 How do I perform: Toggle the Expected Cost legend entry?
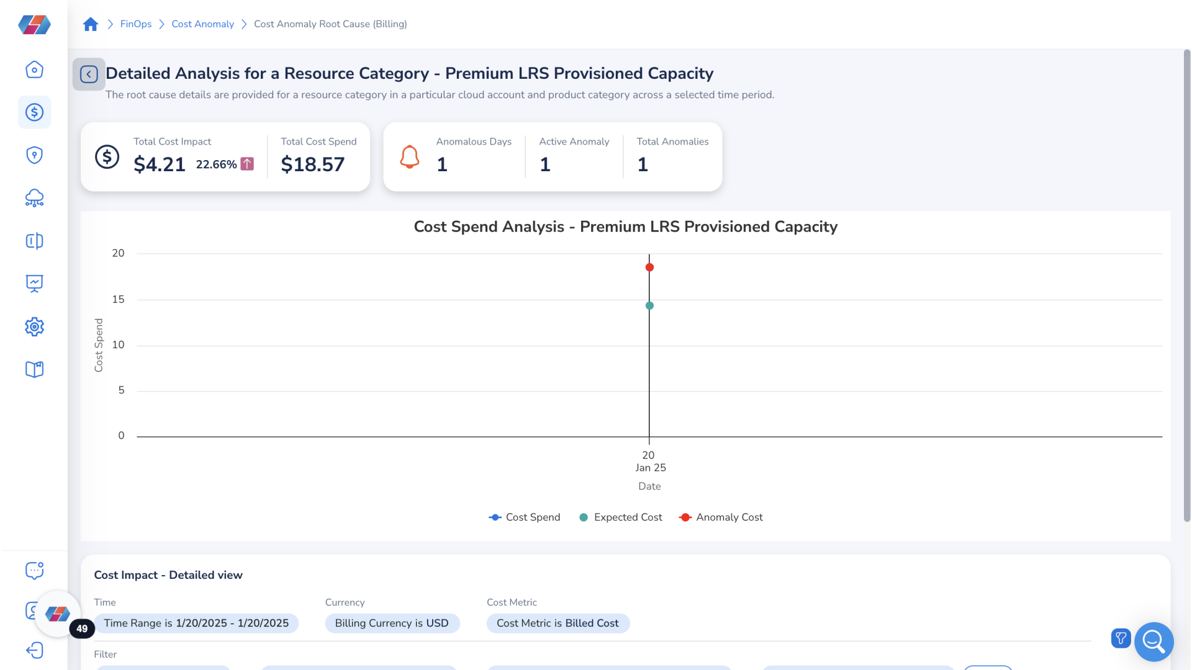point(620,517)
